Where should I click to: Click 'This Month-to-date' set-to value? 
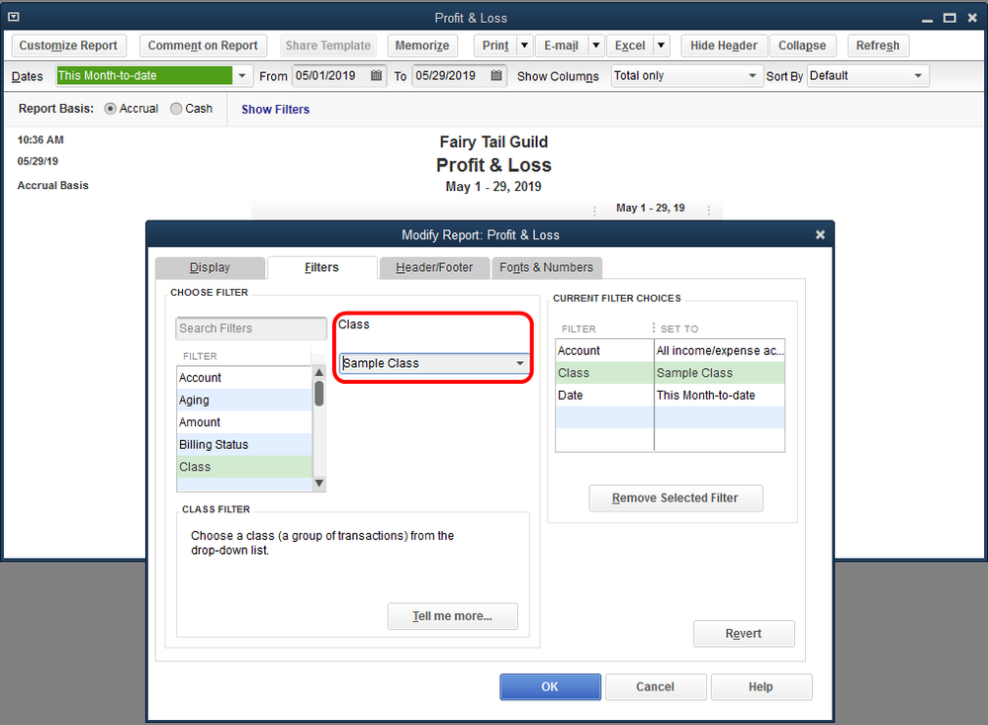point(720,396)
